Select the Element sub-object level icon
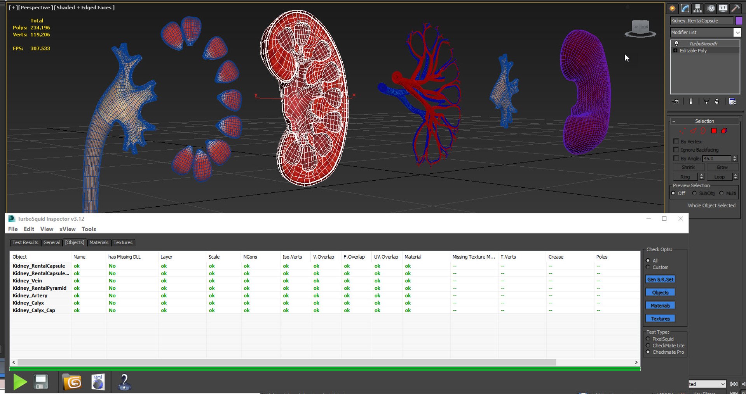Viewport: 746px width, 394px height. pos(724,131)
